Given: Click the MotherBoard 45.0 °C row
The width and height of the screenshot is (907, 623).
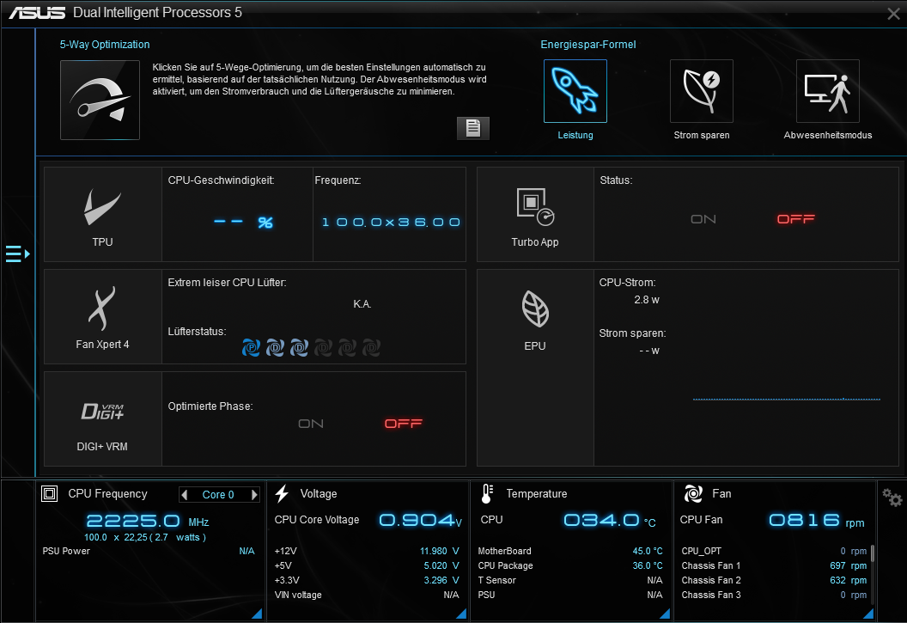Looking at the screenshot, I should pyautogui.click(x=570, y=552).
